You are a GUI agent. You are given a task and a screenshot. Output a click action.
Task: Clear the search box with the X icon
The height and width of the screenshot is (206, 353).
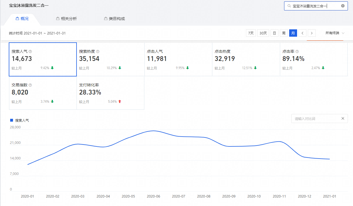point(343,6)
